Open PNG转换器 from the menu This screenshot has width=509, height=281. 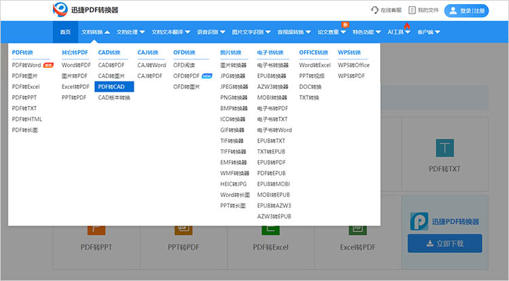tap(233, 97)
